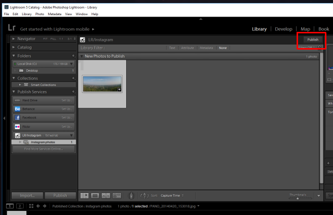This screenshot has width=333, height=215.
Task: Click Instagram icon in LR/Instagram service row
Action: 17,136
